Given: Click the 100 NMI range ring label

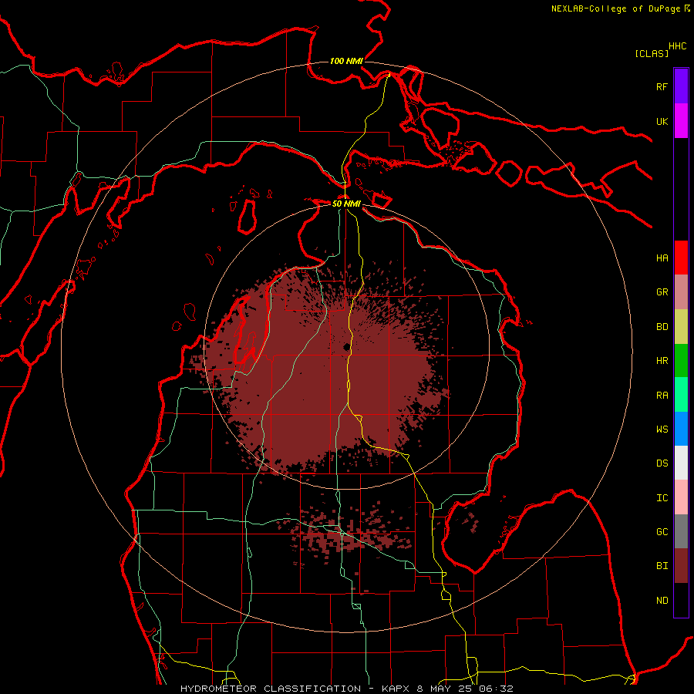Looking at the screenshot, I should 346,61.
